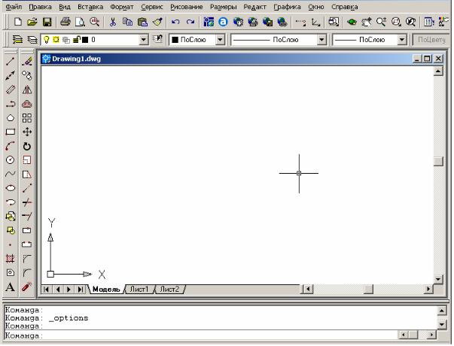Switch to the Лист2 layout tab
454x346 pixels.
click(169, 290)
